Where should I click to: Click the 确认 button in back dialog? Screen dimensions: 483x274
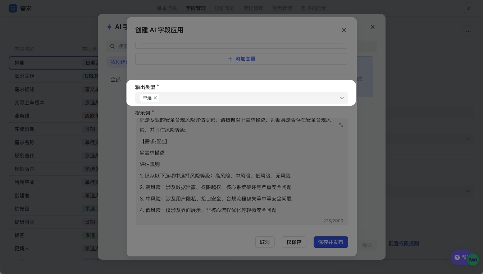[x=367, y=245]
